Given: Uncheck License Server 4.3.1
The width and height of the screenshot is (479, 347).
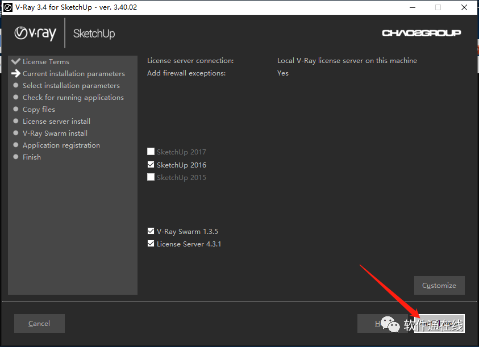Looking at the screenshot, I should pyautogui.click(x=151, y=244).
